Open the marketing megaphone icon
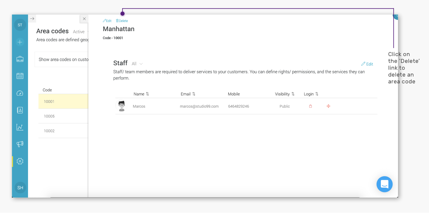Viewport: 429px width, 213px height. [x=20, y=144]
